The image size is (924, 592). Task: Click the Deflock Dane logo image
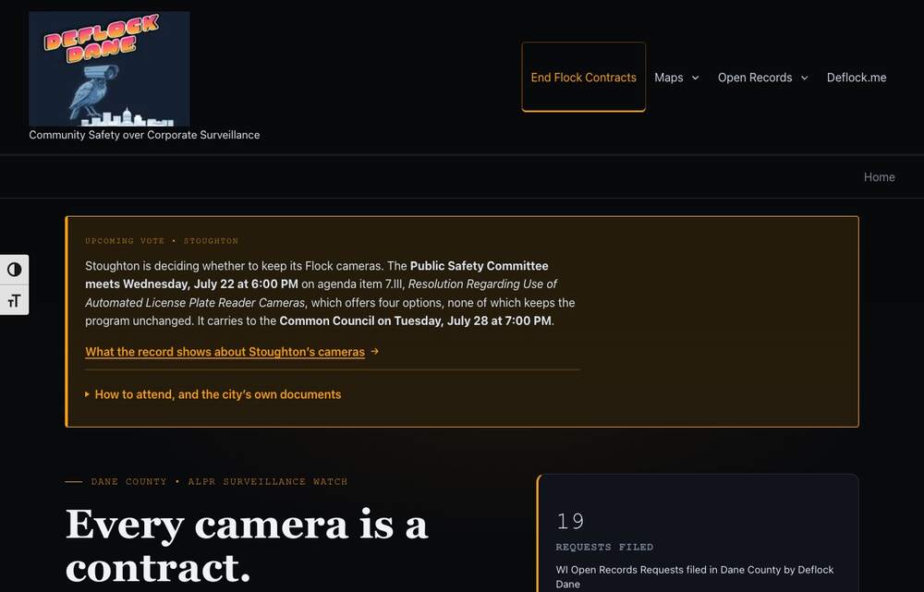point(109,68)
